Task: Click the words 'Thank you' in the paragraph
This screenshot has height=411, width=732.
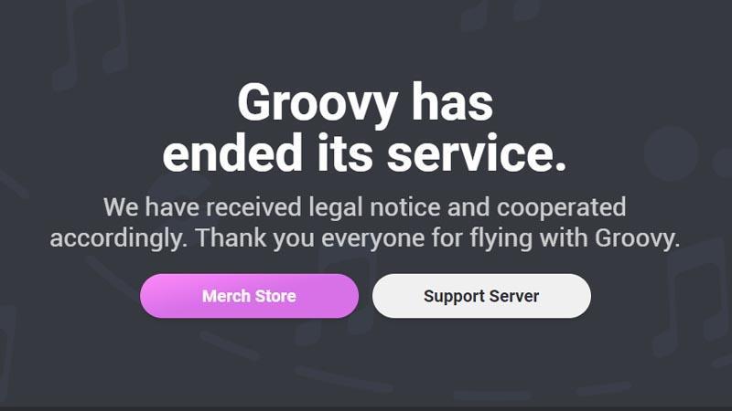Action: point(254,238)
